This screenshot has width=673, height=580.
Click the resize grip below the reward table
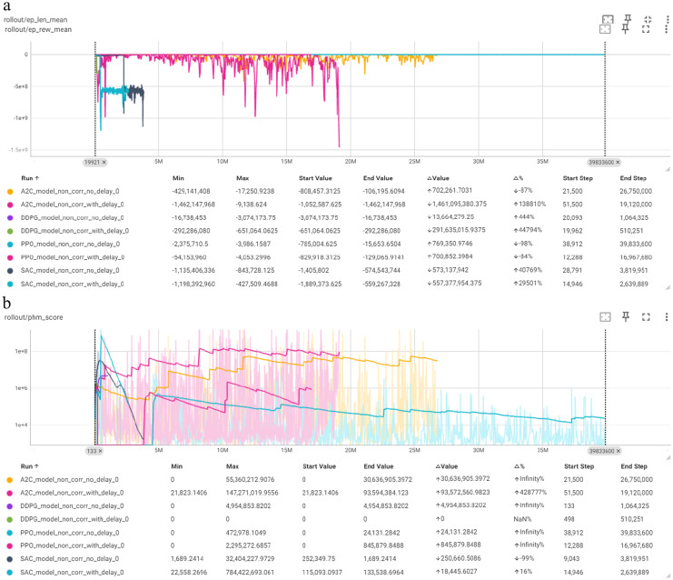(x=668, y=288)
